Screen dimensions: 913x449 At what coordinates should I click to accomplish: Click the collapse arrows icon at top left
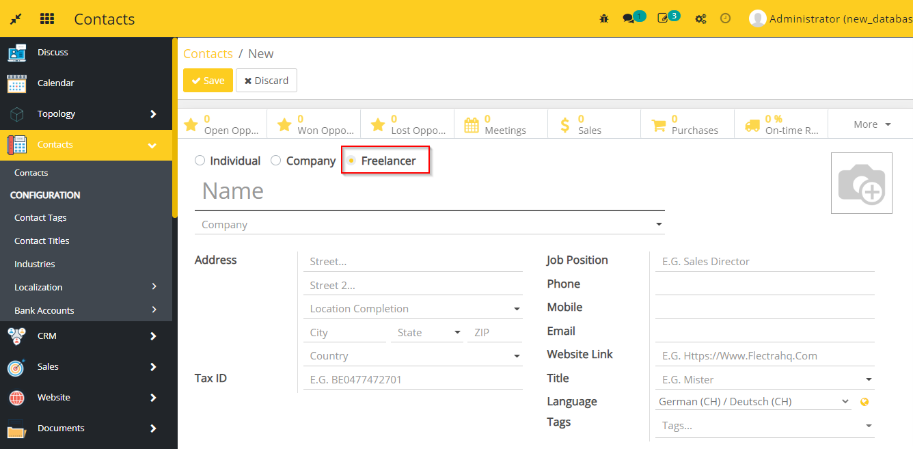16,19
